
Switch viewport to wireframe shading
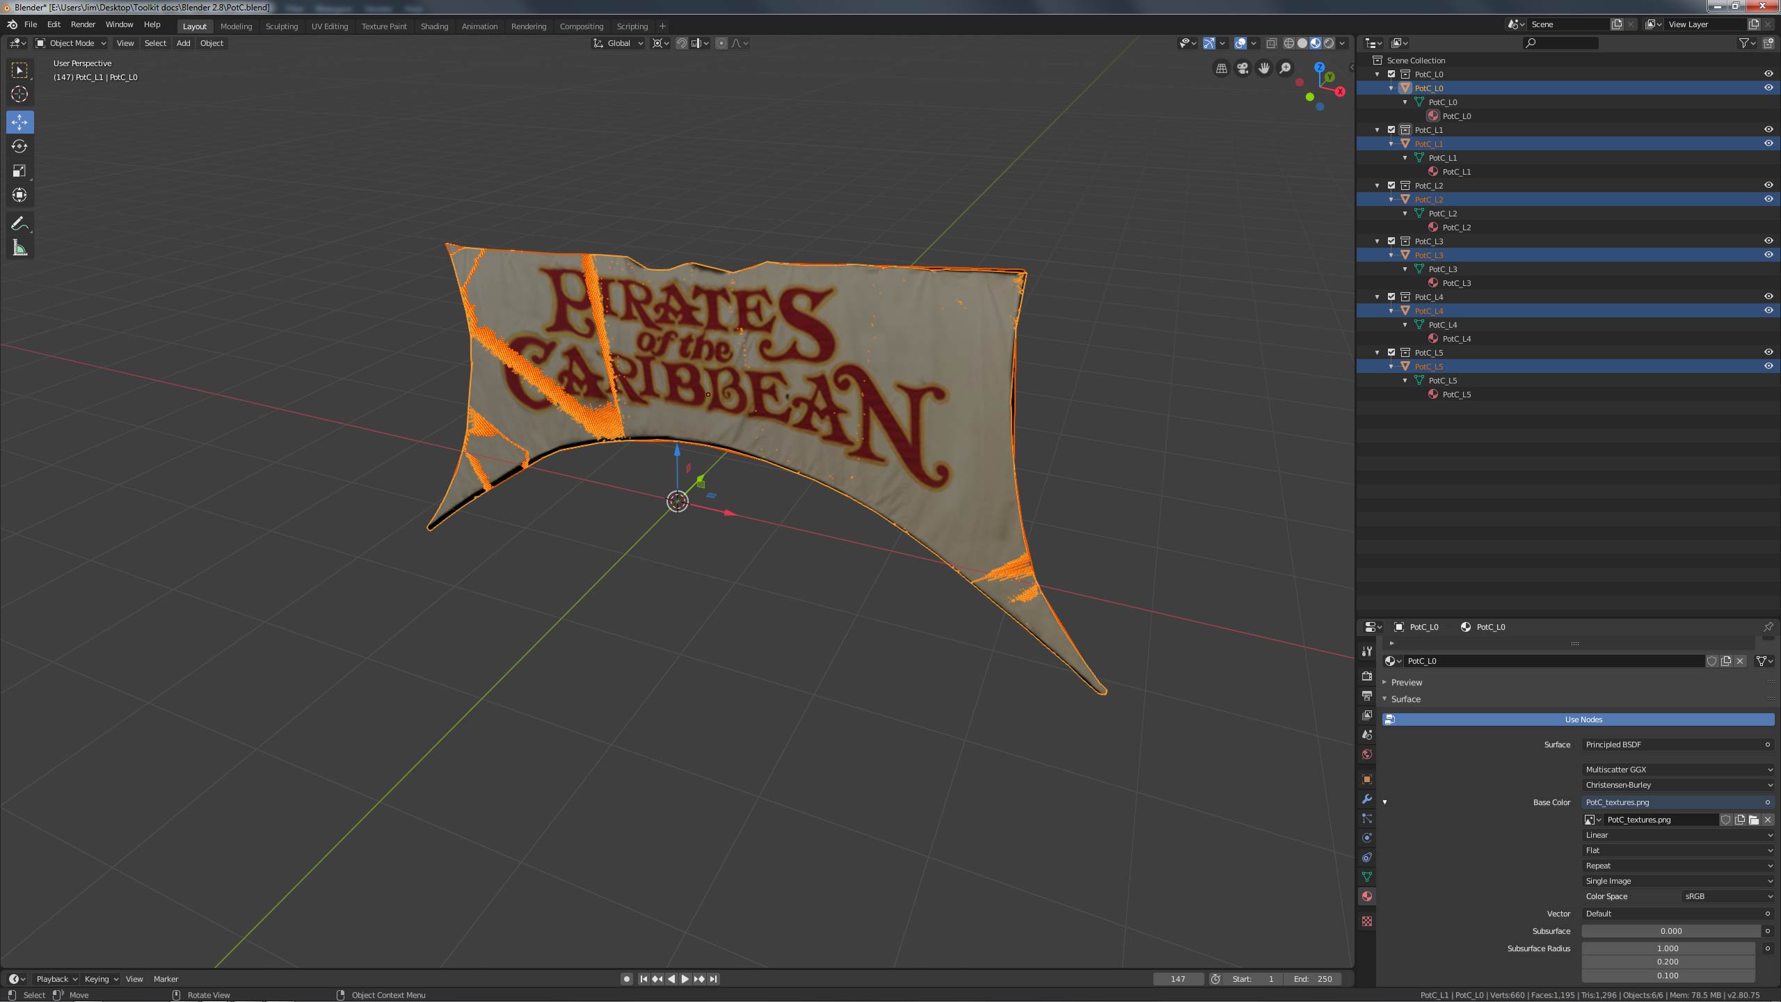click(x=1288, y=43)
